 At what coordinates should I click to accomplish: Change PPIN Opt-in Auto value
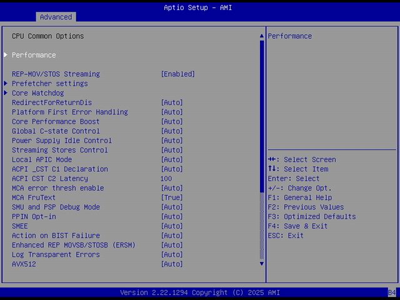(x=172, y=217)
